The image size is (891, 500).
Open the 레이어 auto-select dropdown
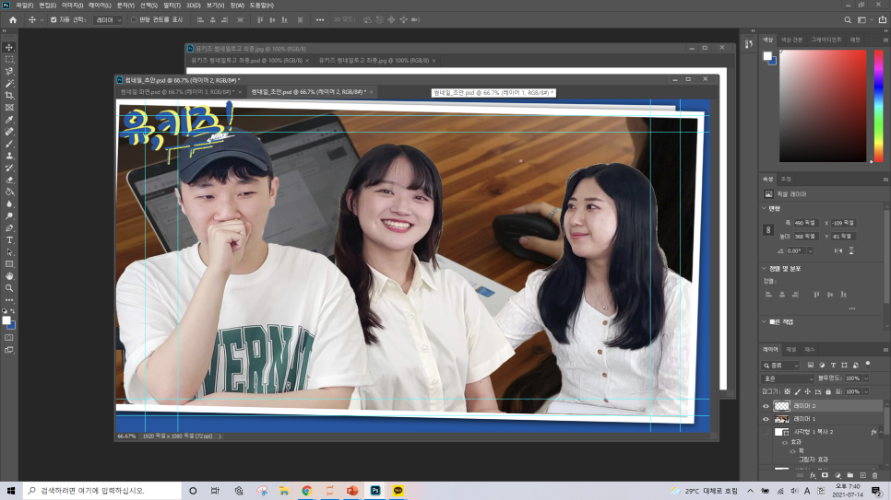click(x=108, y=20)
